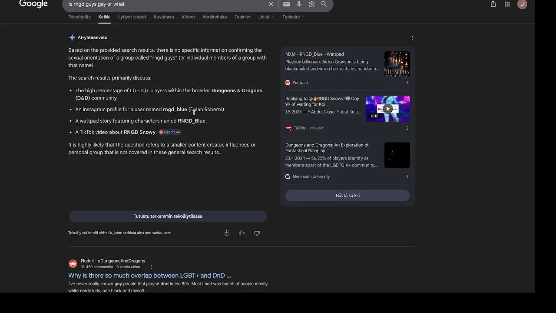The width and height of the screenshot is (556, 313).
Task: Select the Kaikki tab
Action: pos(104,17)
